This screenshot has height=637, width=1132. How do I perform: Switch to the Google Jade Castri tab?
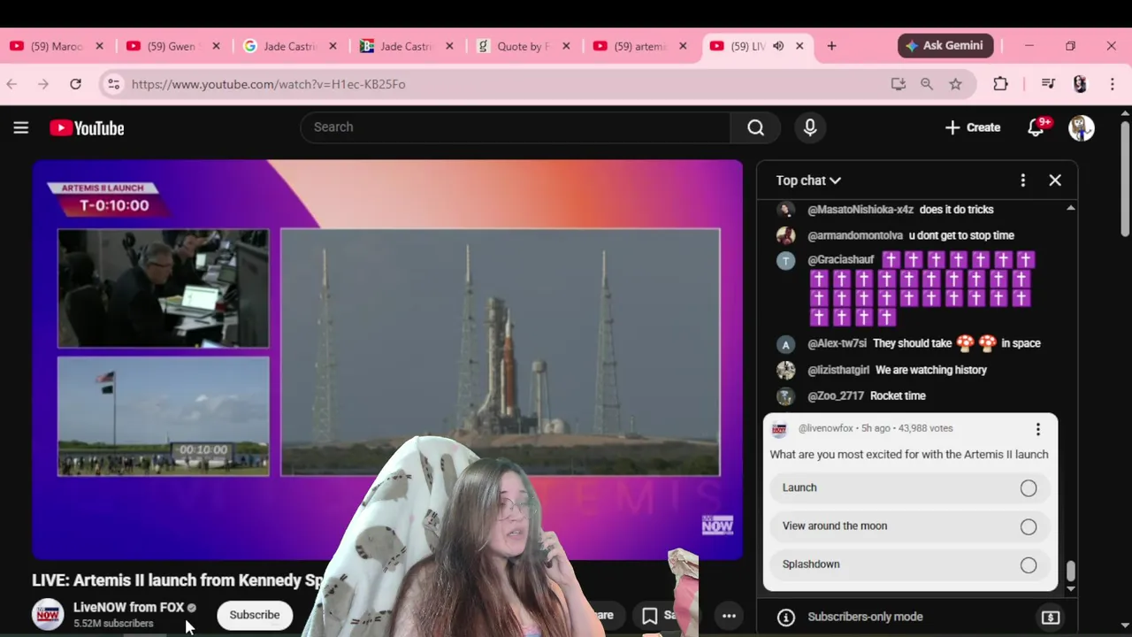coord(289,46)
